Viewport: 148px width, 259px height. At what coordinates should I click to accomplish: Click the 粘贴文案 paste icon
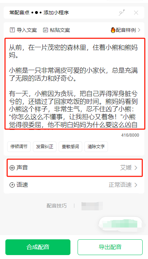[45, 30]
